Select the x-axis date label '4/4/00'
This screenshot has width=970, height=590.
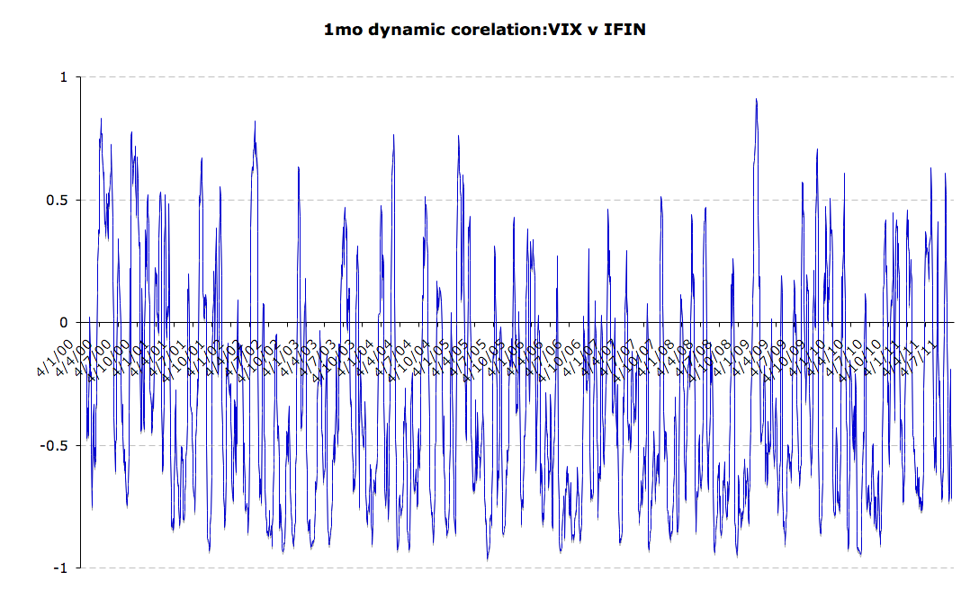(74, 357)
